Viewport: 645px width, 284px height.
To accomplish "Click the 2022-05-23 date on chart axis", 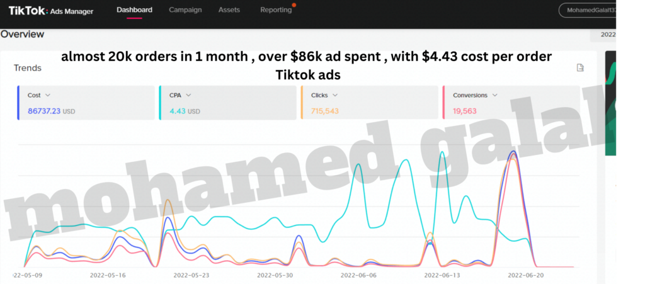I will click(x=190, y=275).
